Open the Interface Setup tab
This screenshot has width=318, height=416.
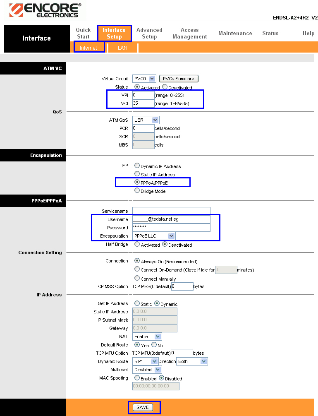click(114, 34)
